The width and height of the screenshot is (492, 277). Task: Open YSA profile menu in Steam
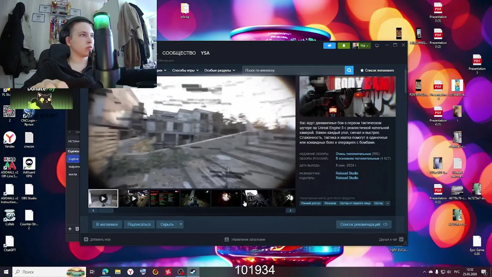point(205,53)
